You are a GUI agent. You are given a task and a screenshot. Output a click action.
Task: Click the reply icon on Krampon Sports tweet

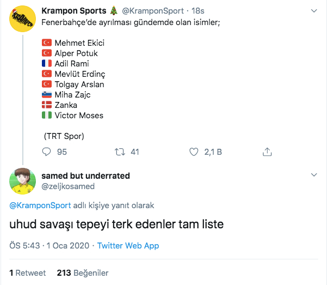pyautogui.click(x=47, y=152)
